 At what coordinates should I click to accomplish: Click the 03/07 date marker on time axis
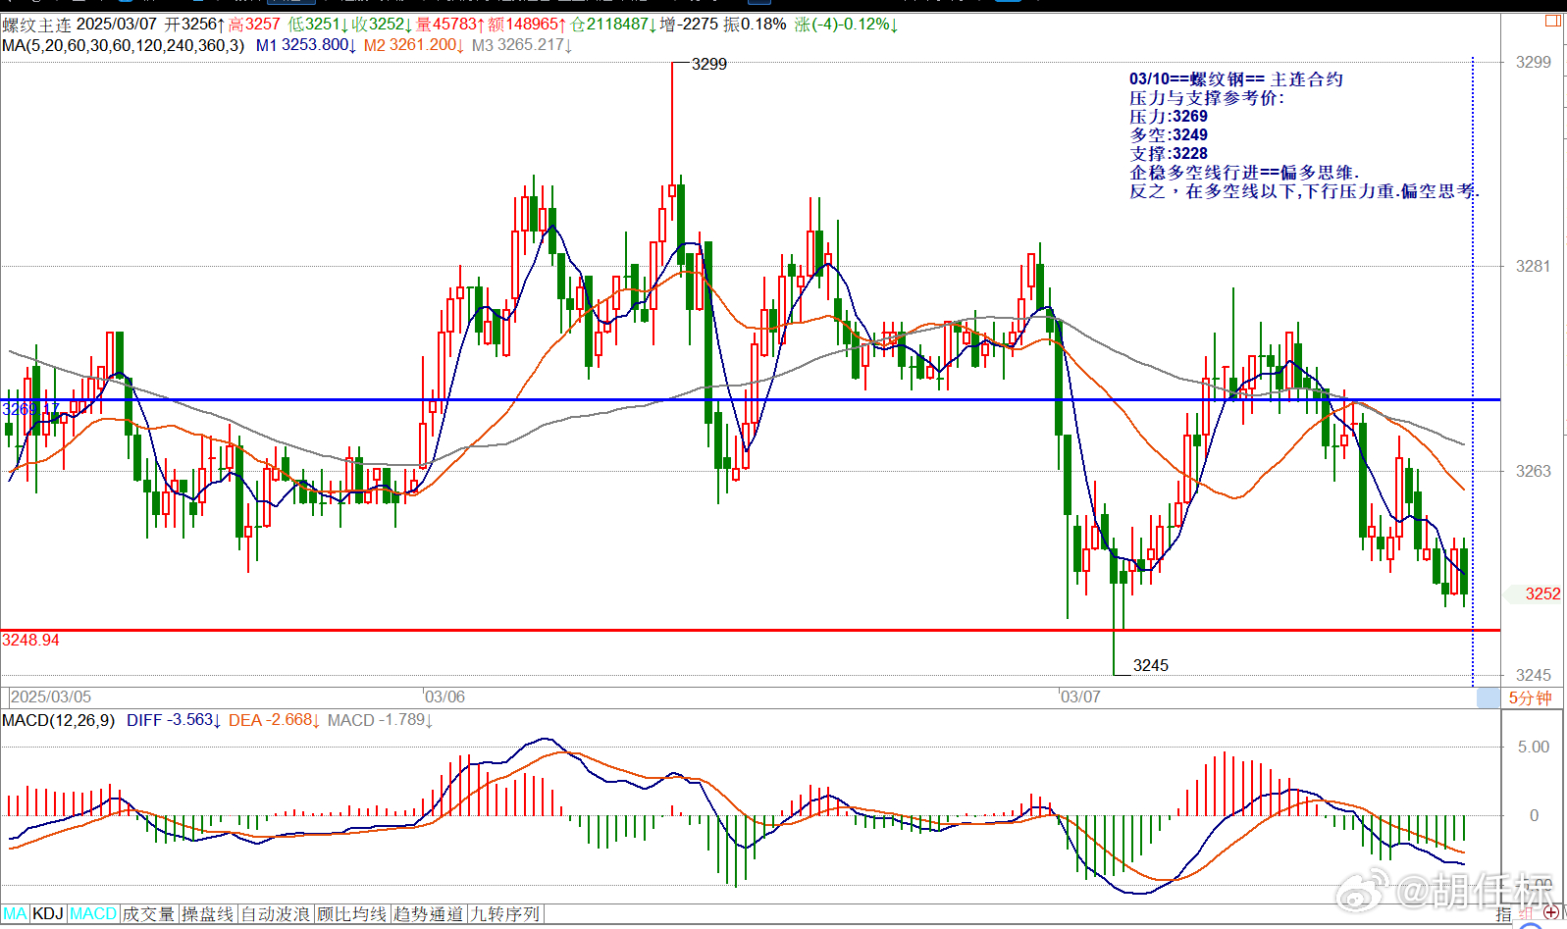pos(1080,697)
